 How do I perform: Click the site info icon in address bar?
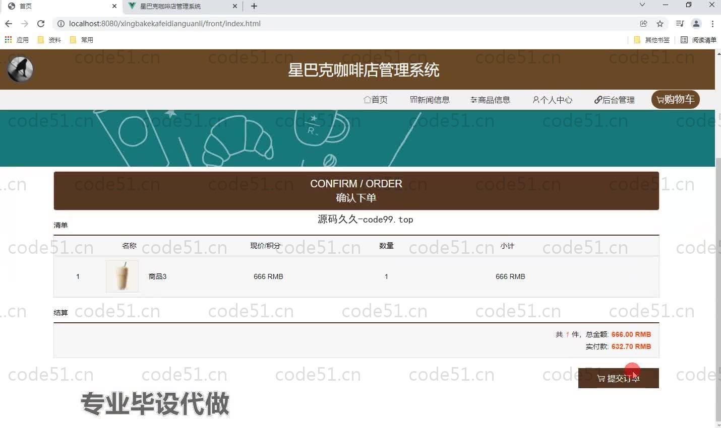[x=61, y=24]
